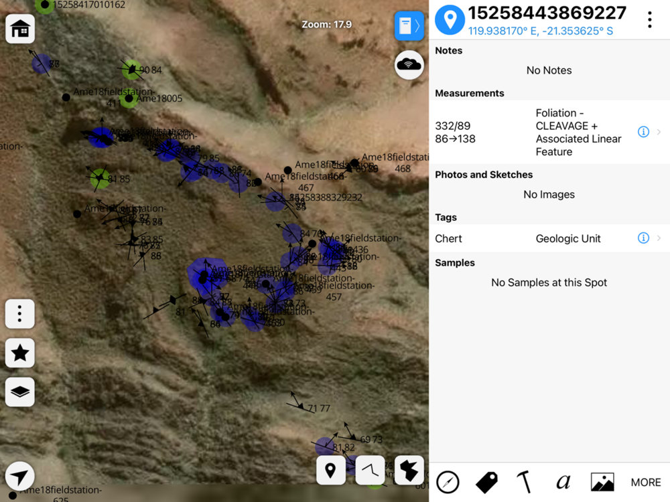Open the map layers button
The image size is (670, 502).
(19, 392)
